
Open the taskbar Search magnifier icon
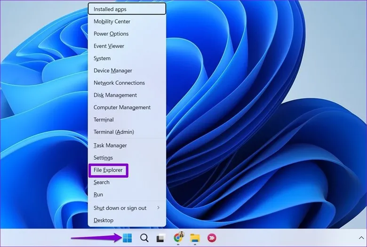(144, 238)
